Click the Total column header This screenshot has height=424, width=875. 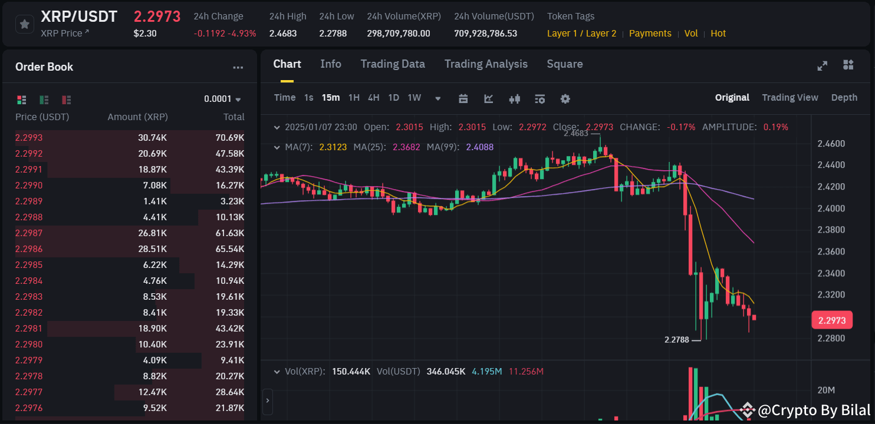234,117
